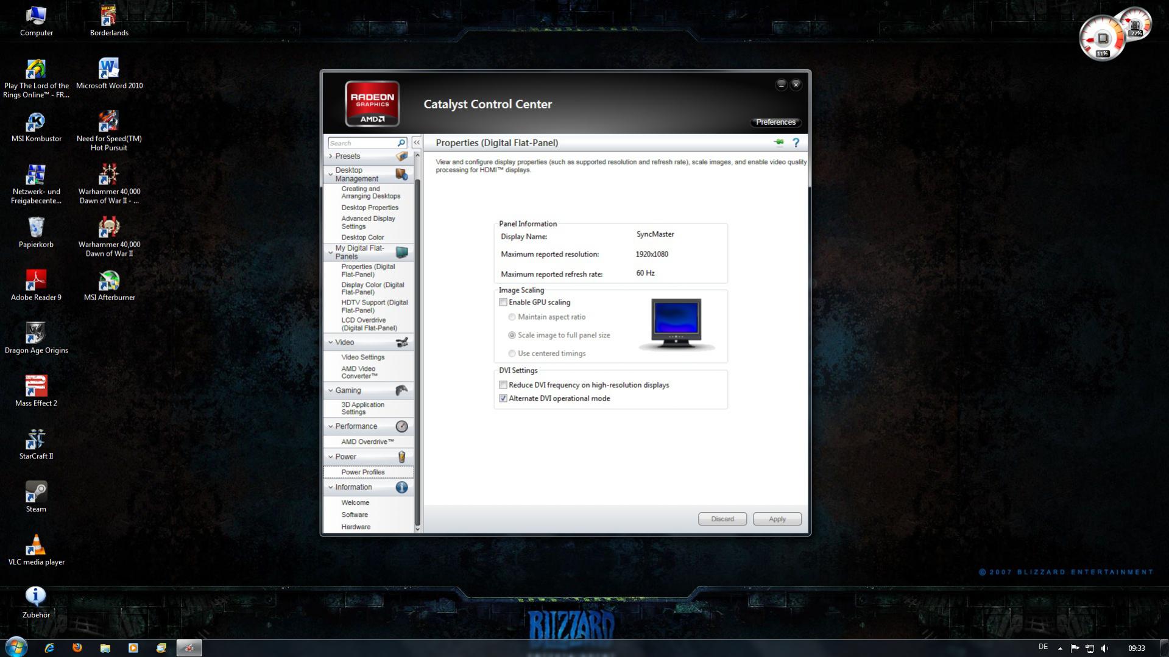Uncheck Alternate DVI operational mode
Screen dimensions: 1169x657
[x=503, y=399]
